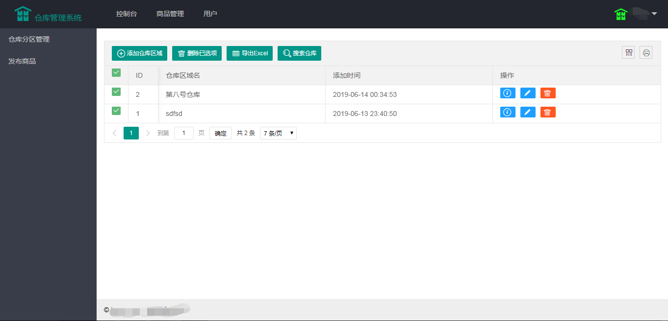Click the green house icon in top-right header
This screenshot has width=668, height=321.
point(620,14)
